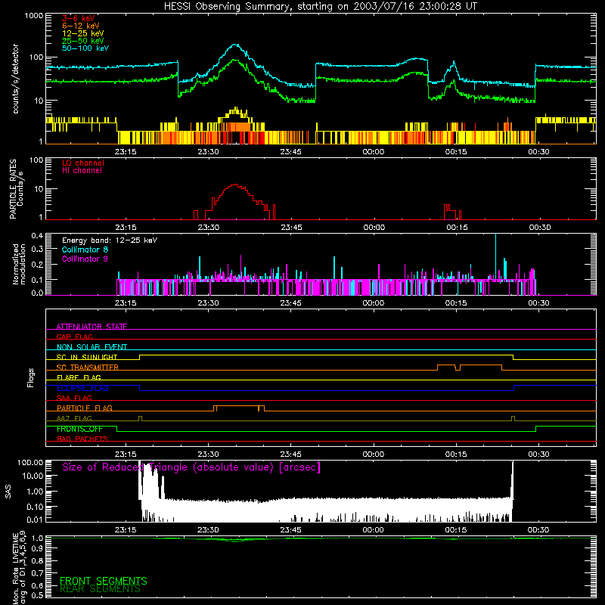This screenshot has width=605, height=605.
Task: Click the 50-100 keV peak near 23:35
Action: tap(235, 45)
